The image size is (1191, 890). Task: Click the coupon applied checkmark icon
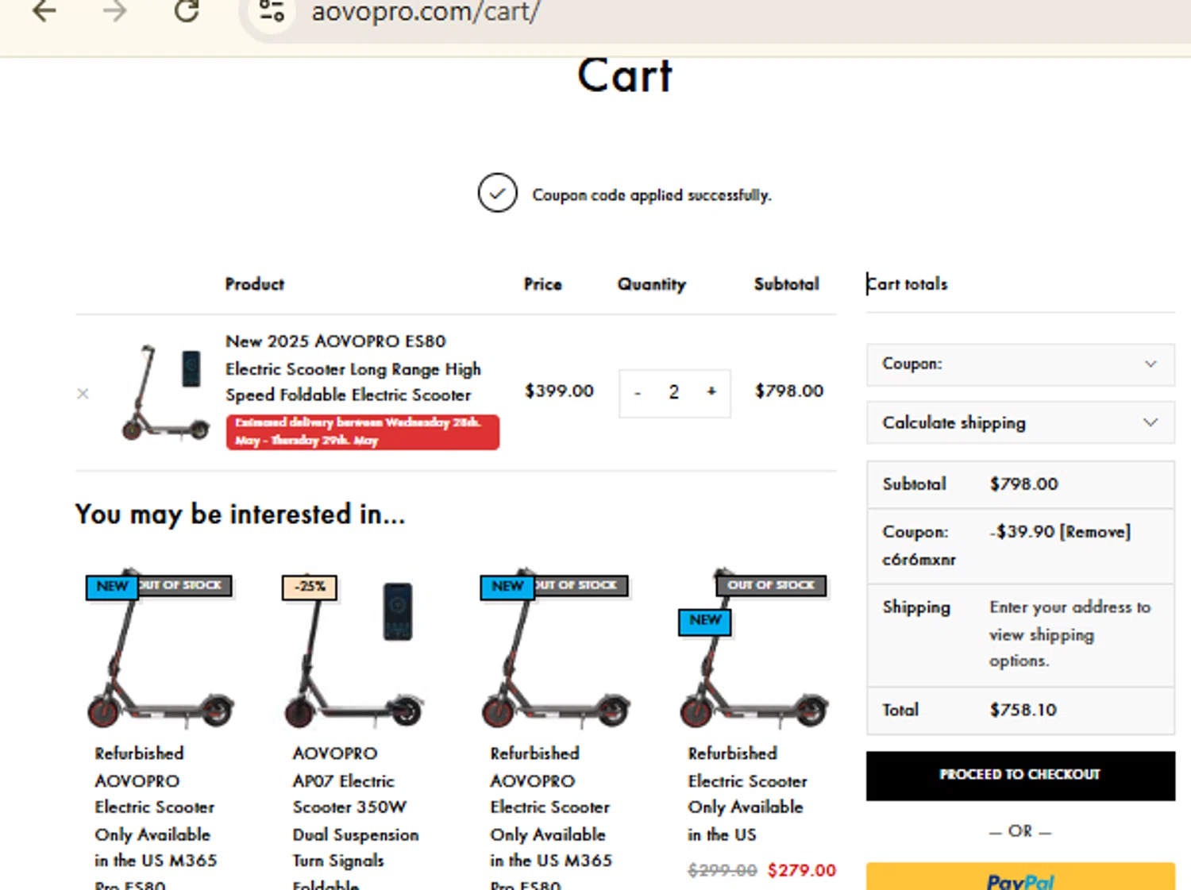point(498,193)
